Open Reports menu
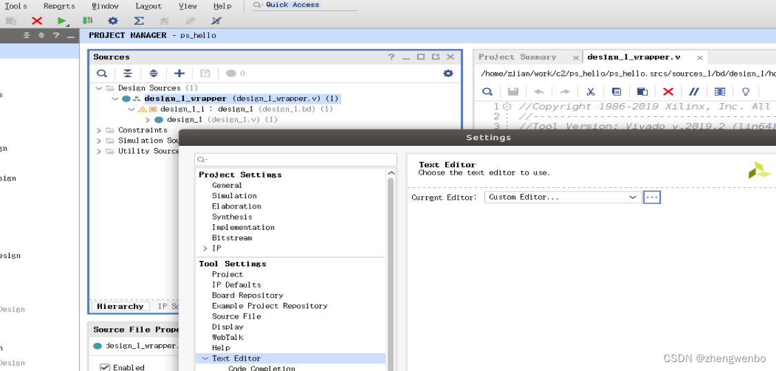This screenshot has width=776, height=371. [x=59, y=6]
